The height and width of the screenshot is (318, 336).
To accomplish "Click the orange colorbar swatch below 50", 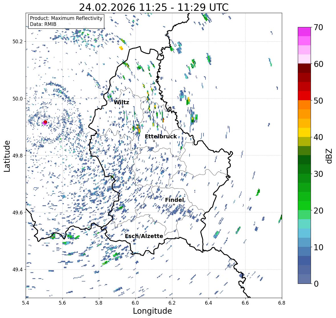I will tap(304, 105).
